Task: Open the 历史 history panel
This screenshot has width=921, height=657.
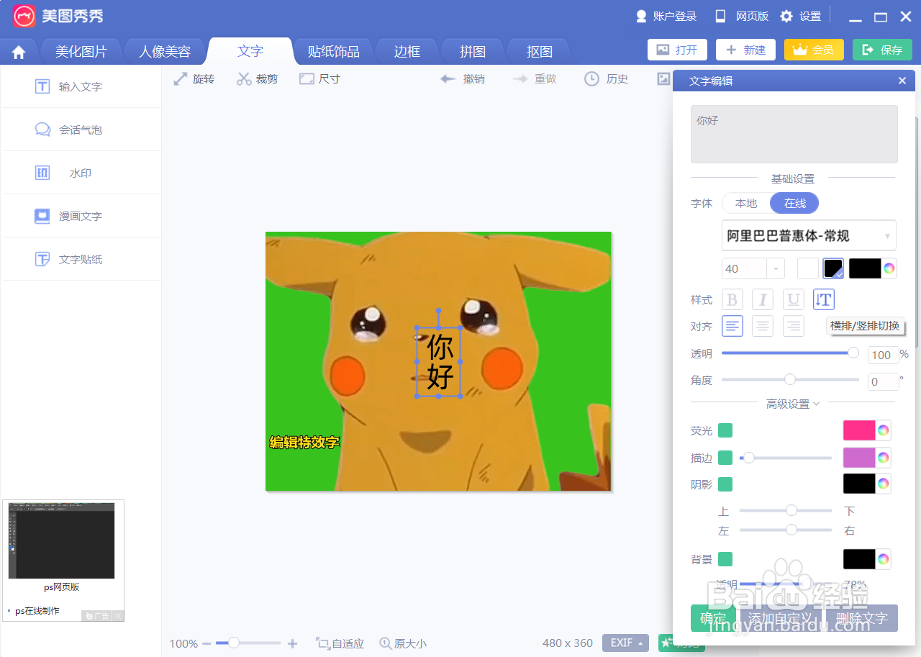Action: [607, 79]
